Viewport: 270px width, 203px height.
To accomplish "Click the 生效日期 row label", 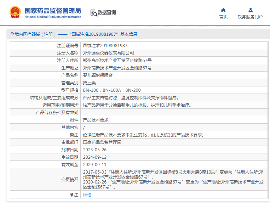I will 70,157.
